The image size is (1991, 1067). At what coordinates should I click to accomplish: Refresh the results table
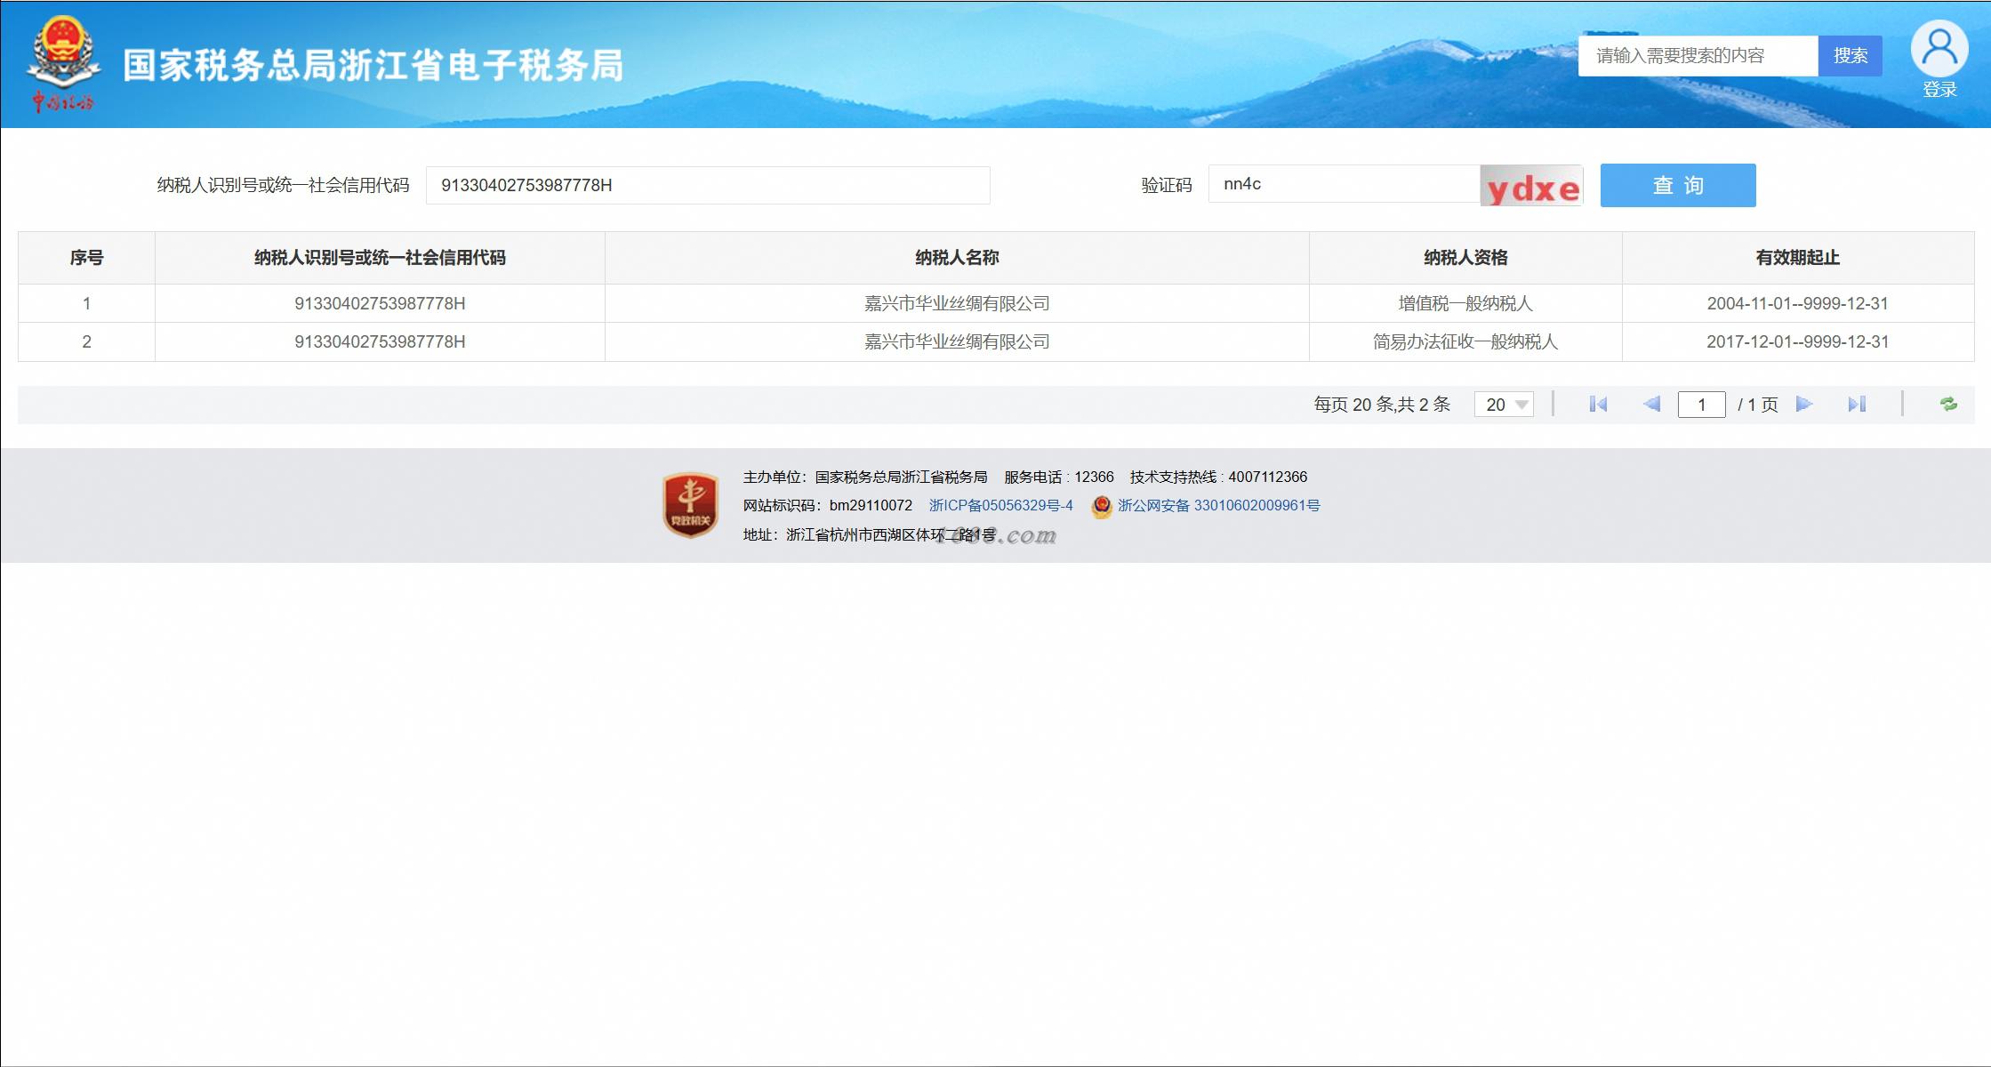(1948, 405)
